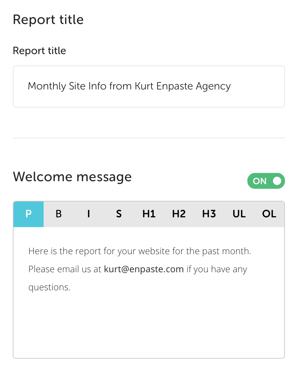Click the text "Please email us at"
This screenshot has width=300, height=373.
(65, 269)
